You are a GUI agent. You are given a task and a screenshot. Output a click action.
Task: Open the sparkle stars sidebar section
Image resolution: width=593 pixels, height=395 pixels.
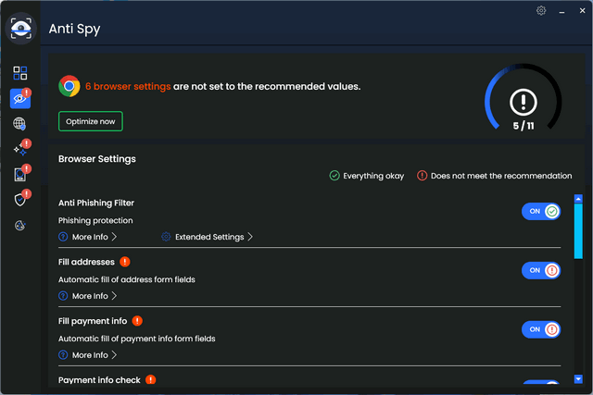tap(20, 149)
